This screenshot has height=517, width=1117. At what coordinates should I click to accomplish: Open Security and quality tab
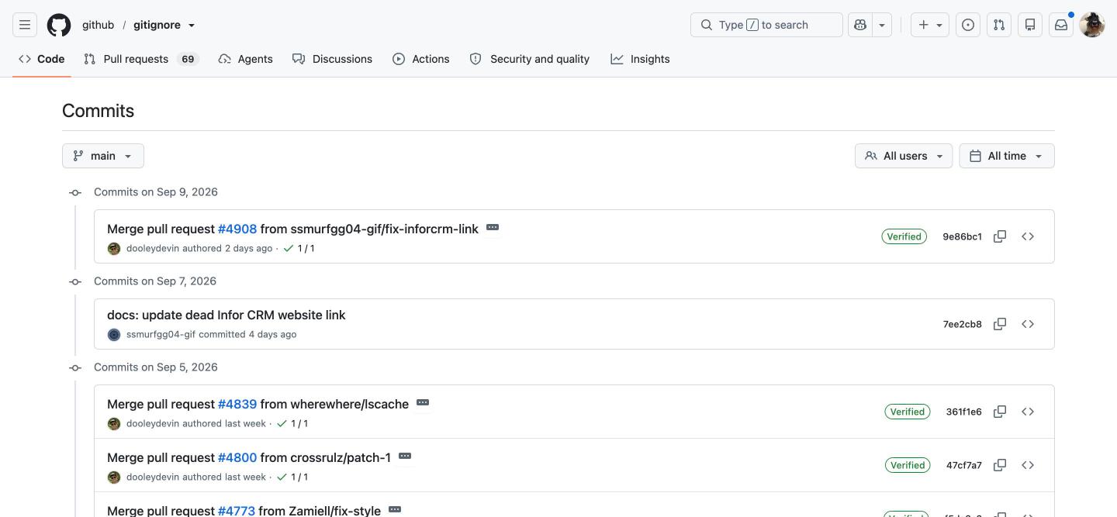click(x=530, y=59)
